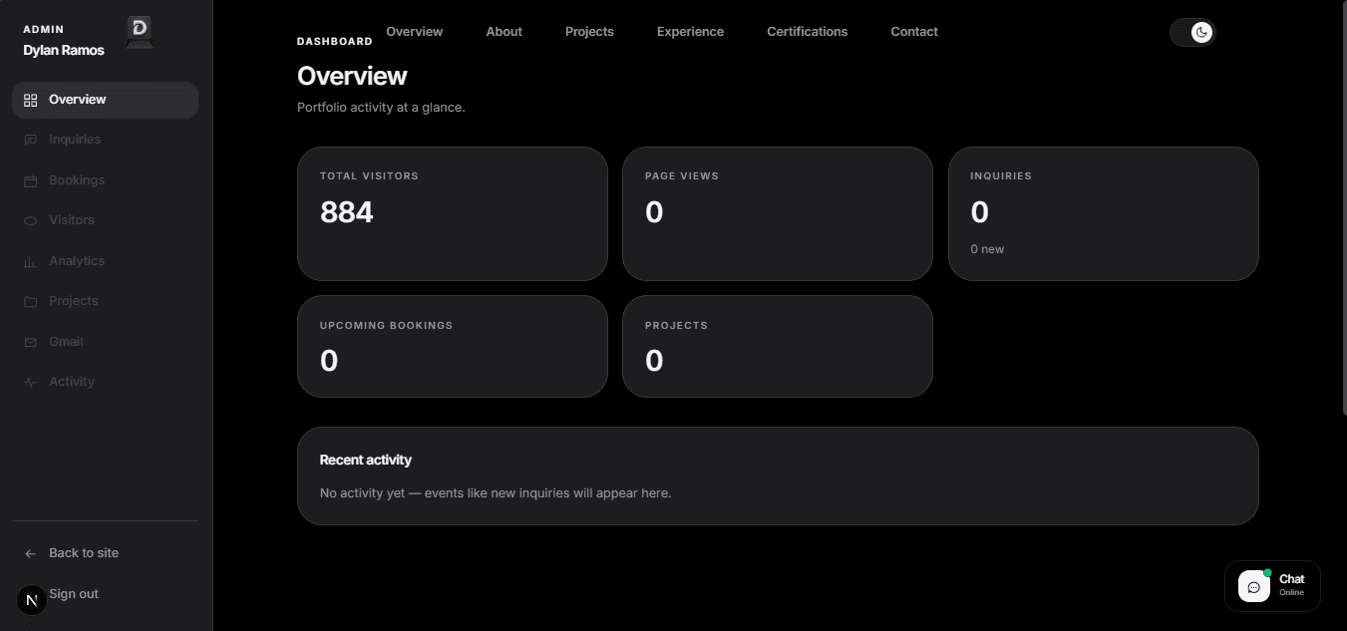This screenshot has width=1347, height=631.
Task: Click the Next.js N badge icon
Action: 32,600
